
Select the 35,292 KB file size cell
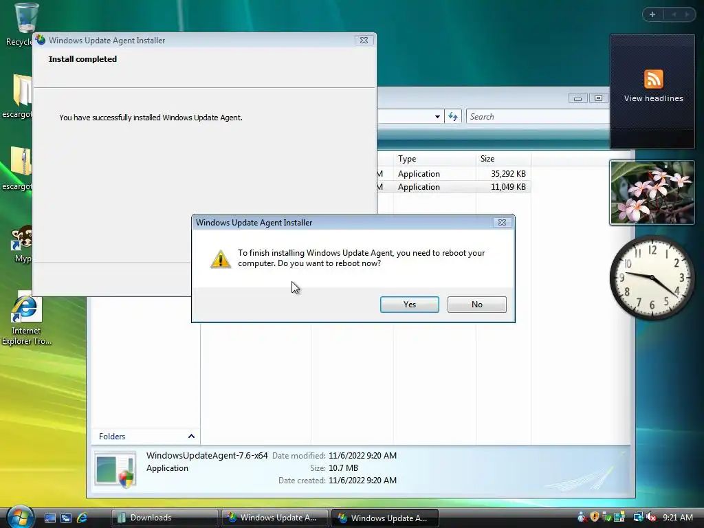(x=508, y=174)
